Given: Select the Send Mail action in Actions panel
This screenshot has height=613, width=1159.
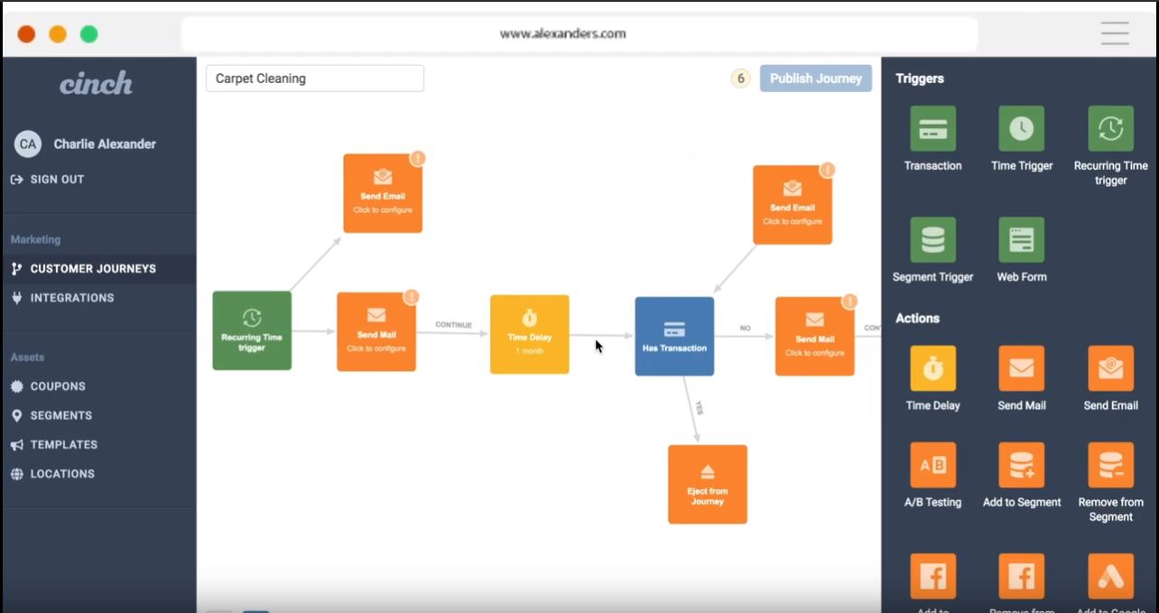Looking at the screenshot, I should (1021, 368).
